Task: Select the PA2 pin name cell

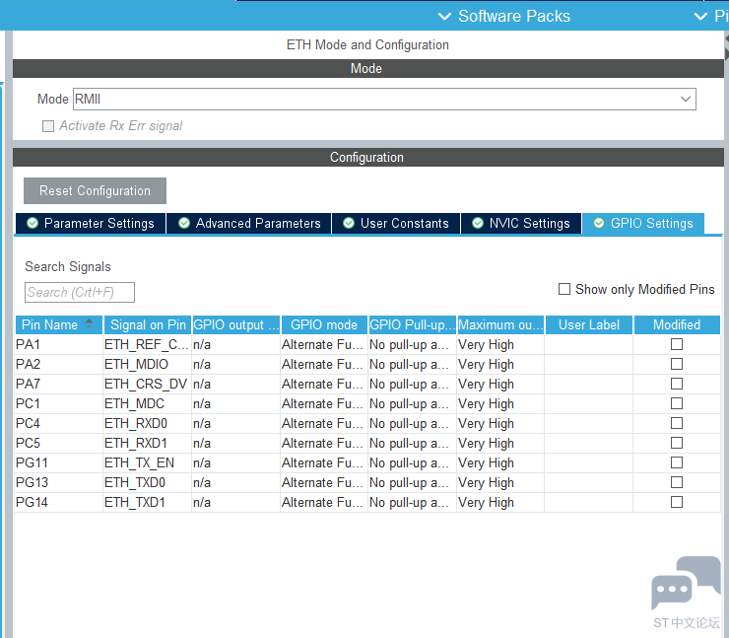Action: point(58,365)
